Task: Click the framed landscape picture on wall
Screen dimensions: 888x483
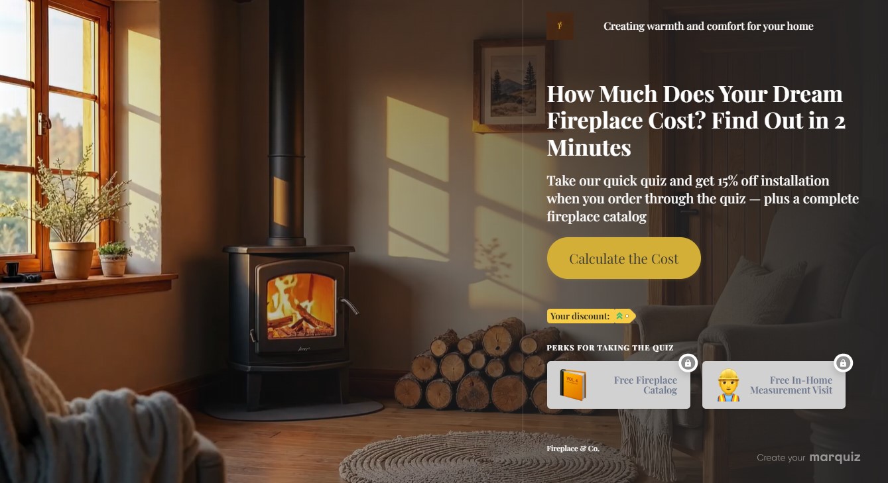Action: pos(513,85)
